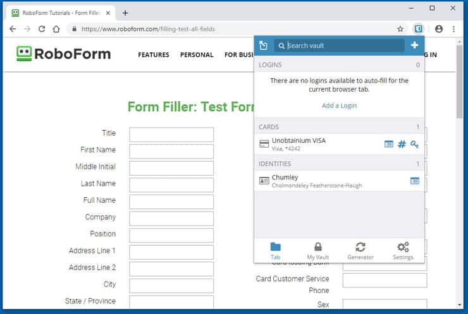Click the State / Province input field

(171, 302)
